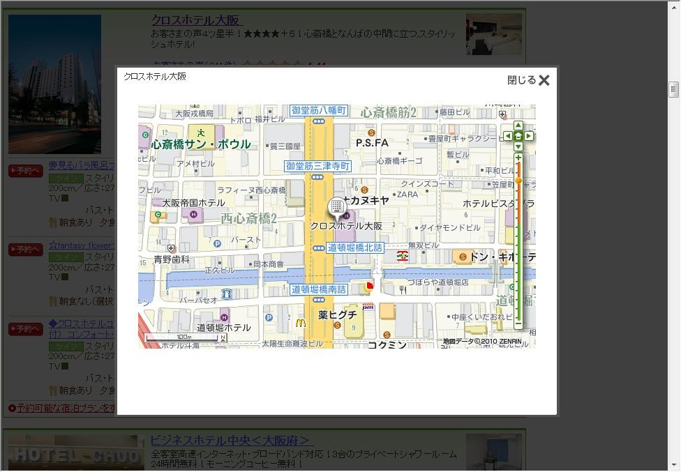Click the purple H icon at 大阪帝国ホテル
The height and width of the screenshot is (472, 681).
193,214
